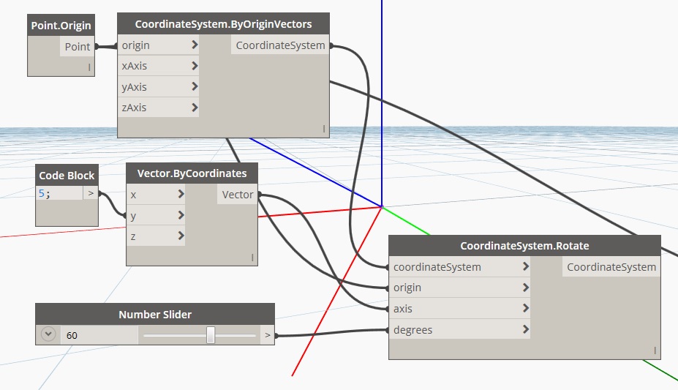The image size is (678, 390).
Task: Click the degrees input port chevron
Action: pyautogui.click(x=525, y=330)
